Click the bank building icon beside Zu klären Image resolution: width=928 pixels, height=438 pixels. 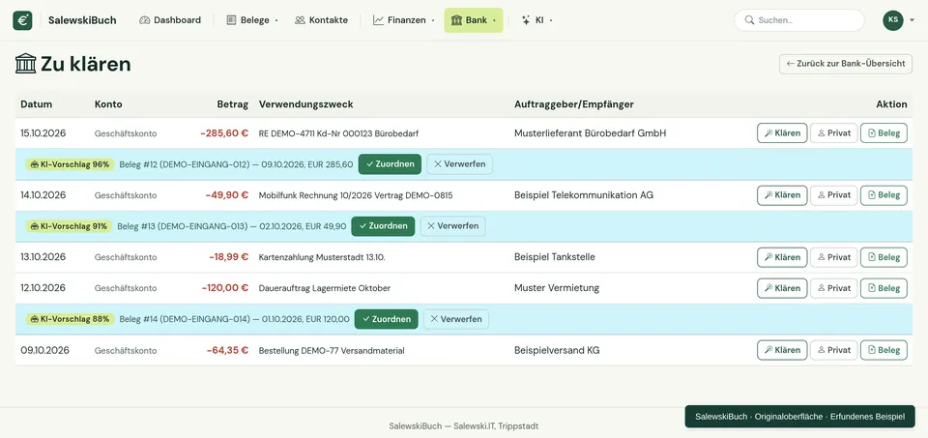point(25,64)
